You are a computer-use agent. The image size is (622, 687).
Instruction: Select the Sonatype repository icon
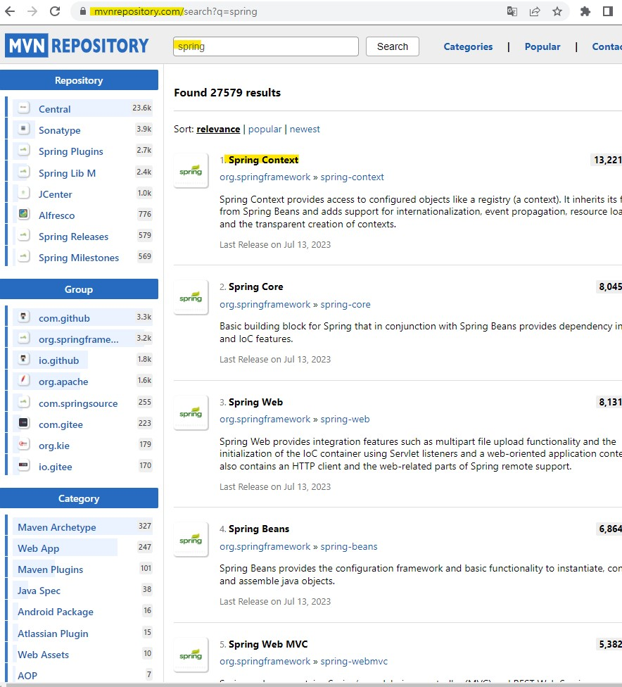coord(24,129)
